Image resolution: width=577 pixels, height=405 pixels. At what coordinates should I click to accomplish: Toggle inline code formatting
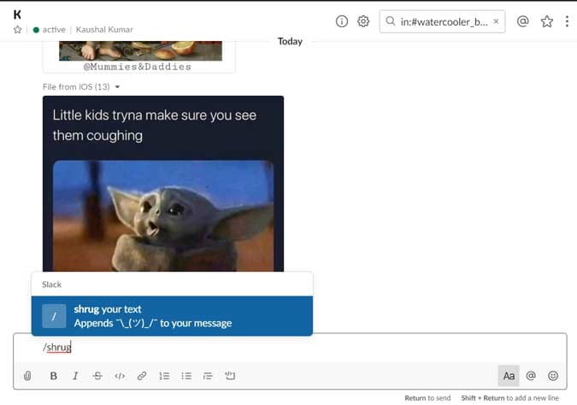[x=120, y=376]
